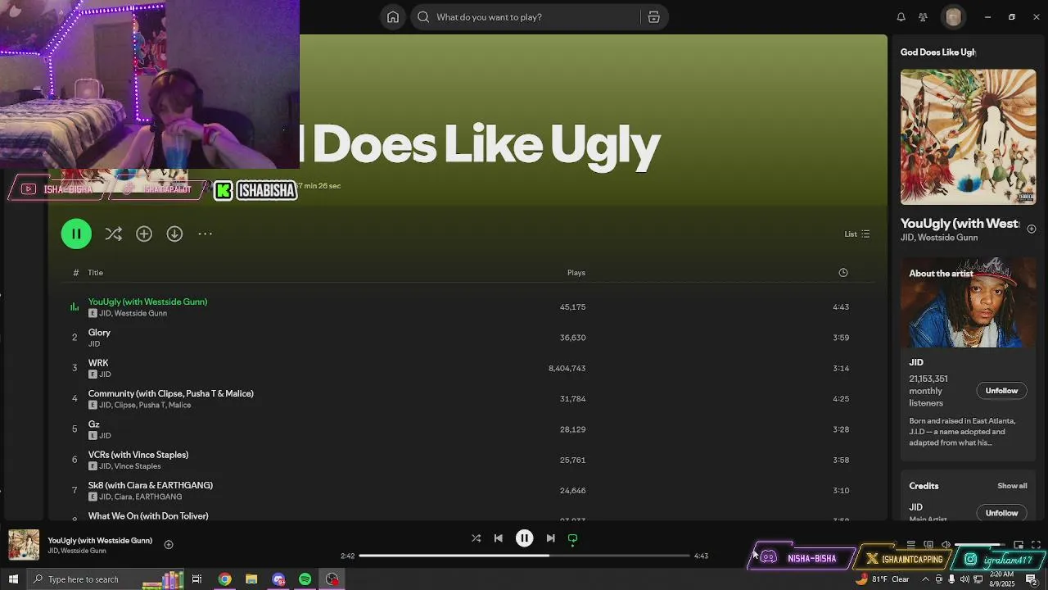Click the duration clock column icon
The image size is (1048, 590).
click(x=843, y=273)
